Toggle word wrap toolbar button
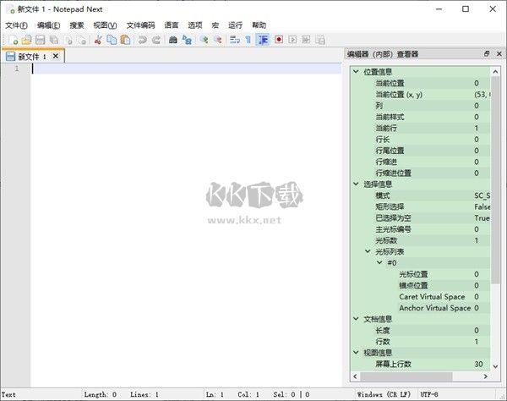507x401 pixels. pos(234,40)
